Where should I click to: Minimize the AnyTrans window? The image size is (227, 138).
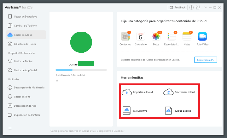pyautogui.click(x=210, y=8)
